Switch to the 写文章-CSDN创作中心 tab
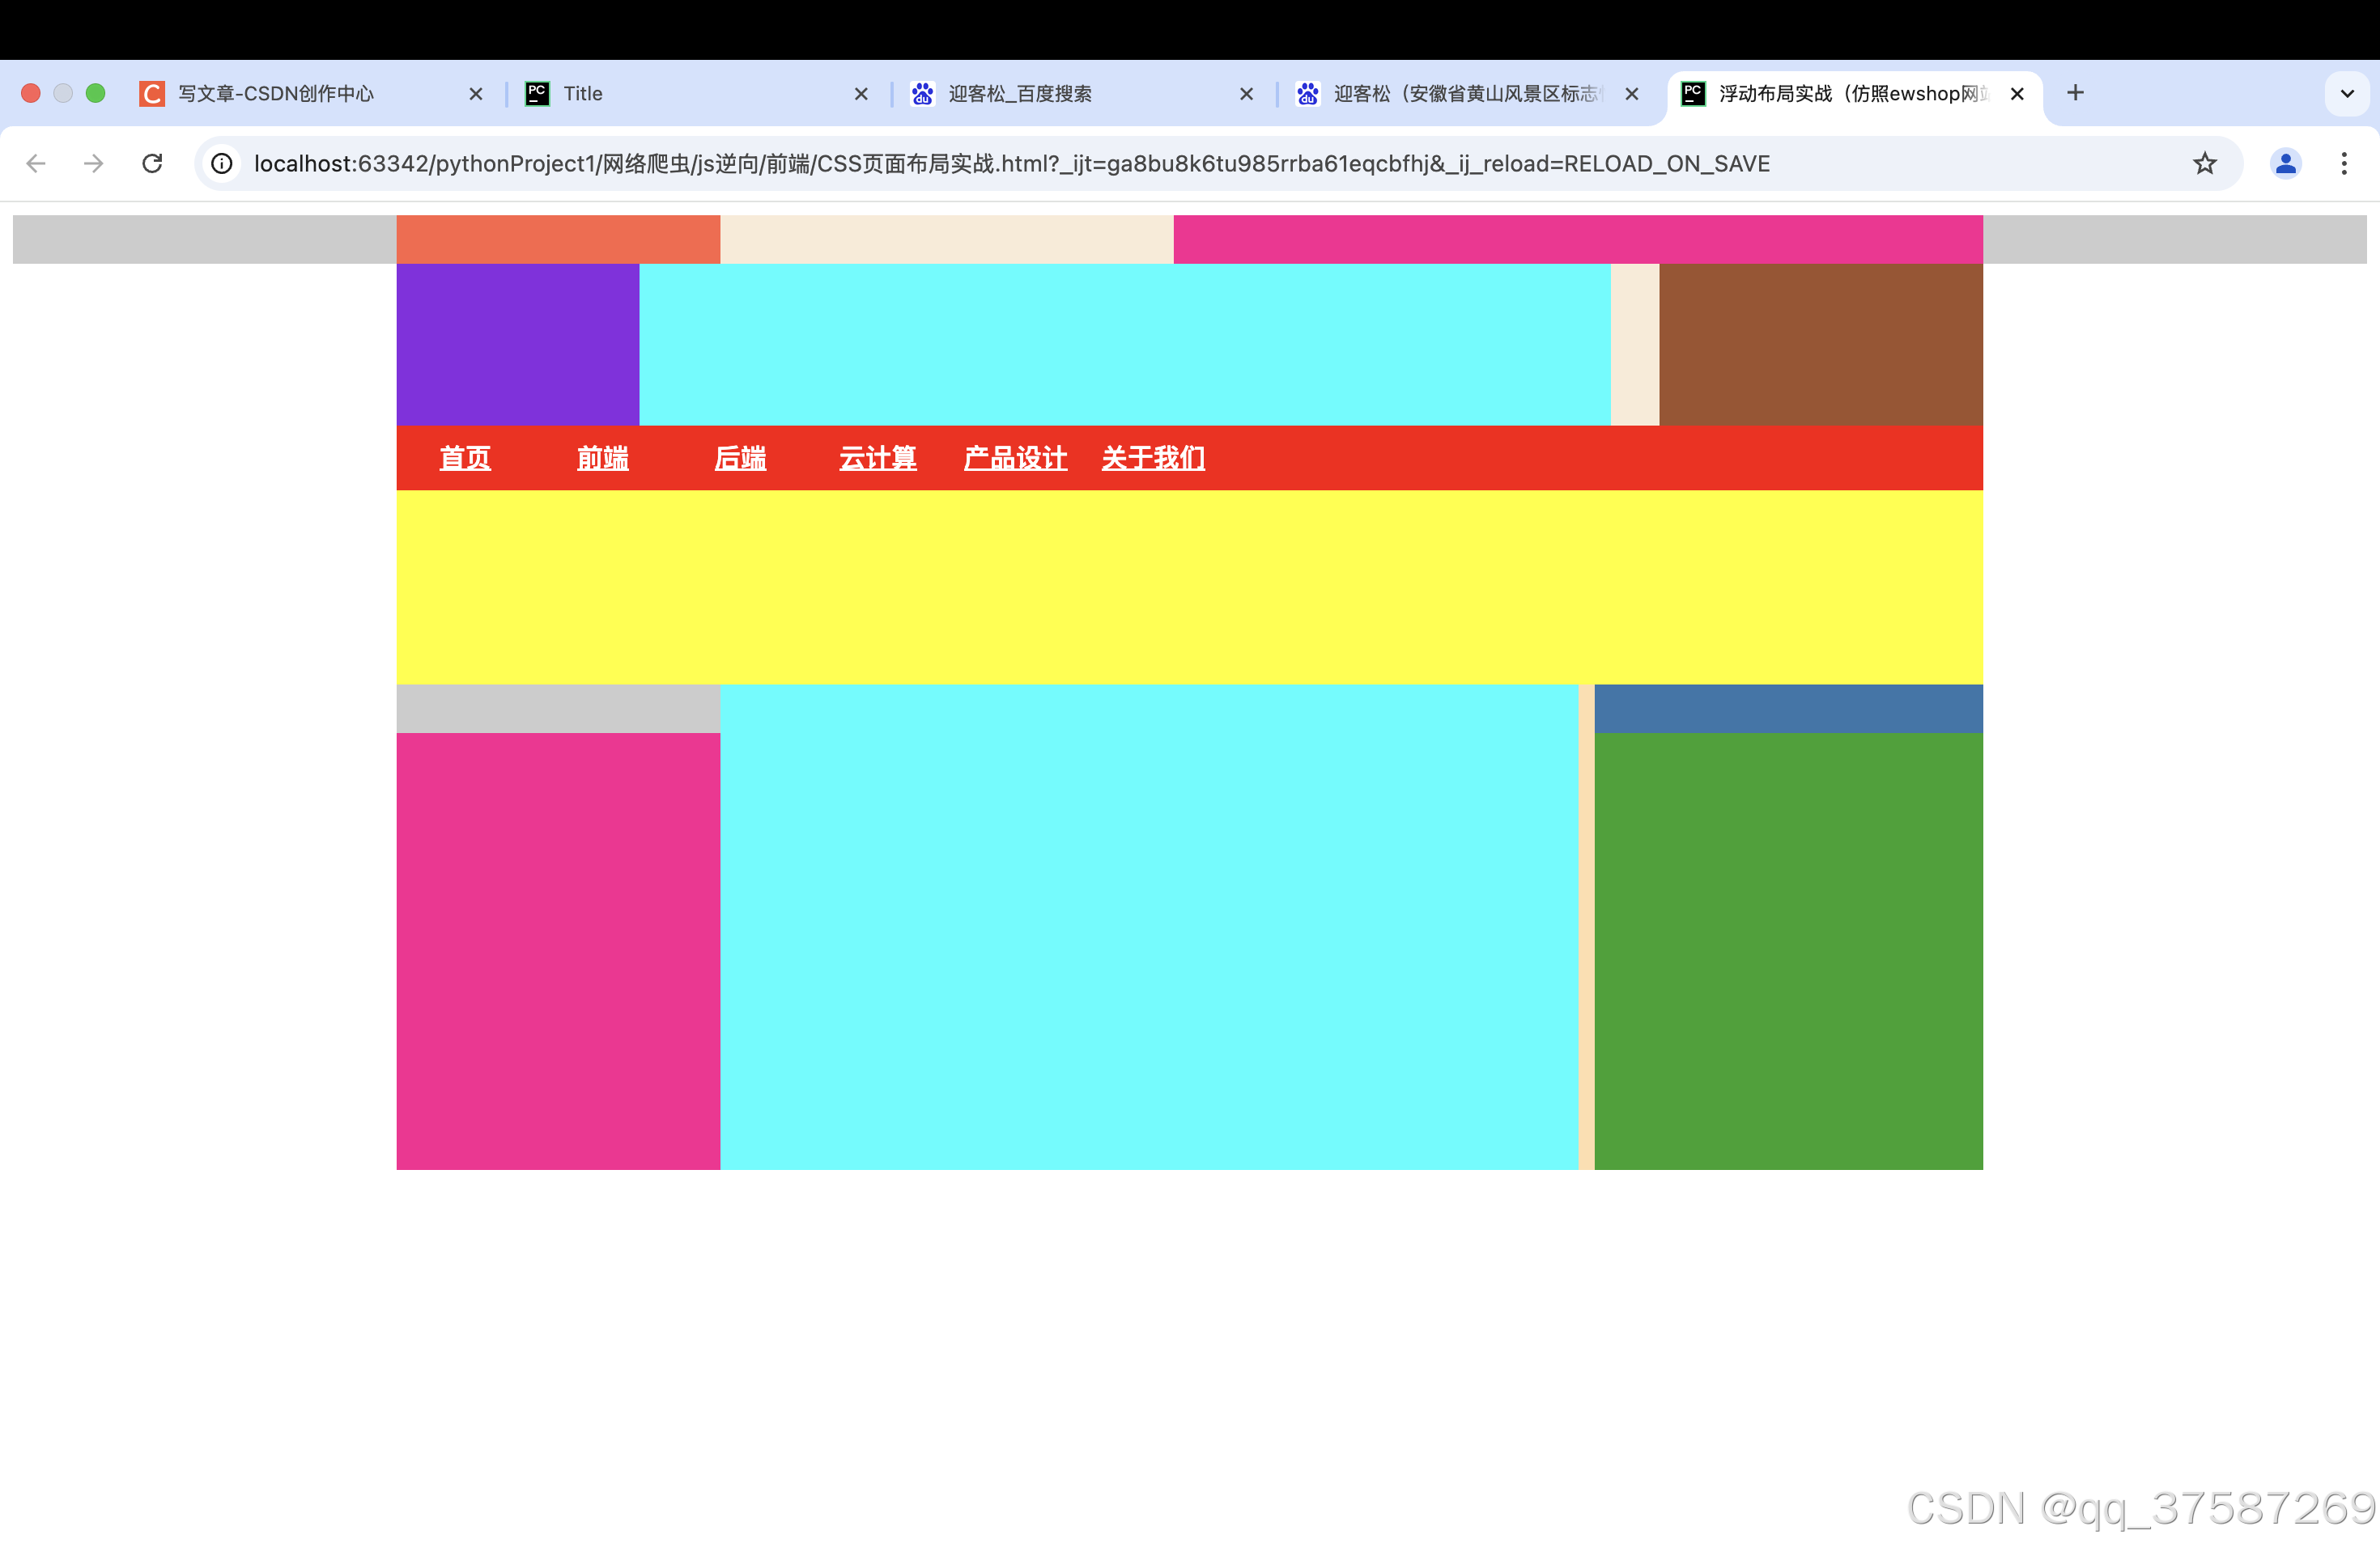 (x=275, y=93)
